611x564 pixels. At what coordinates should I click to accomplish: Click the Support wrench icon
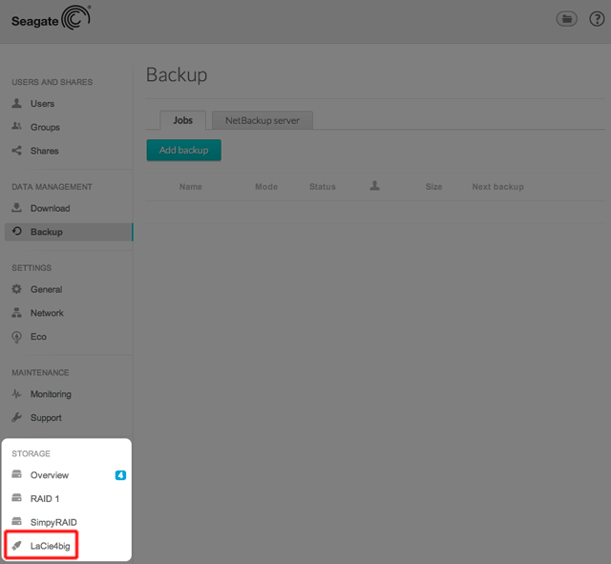pos(17,417)
